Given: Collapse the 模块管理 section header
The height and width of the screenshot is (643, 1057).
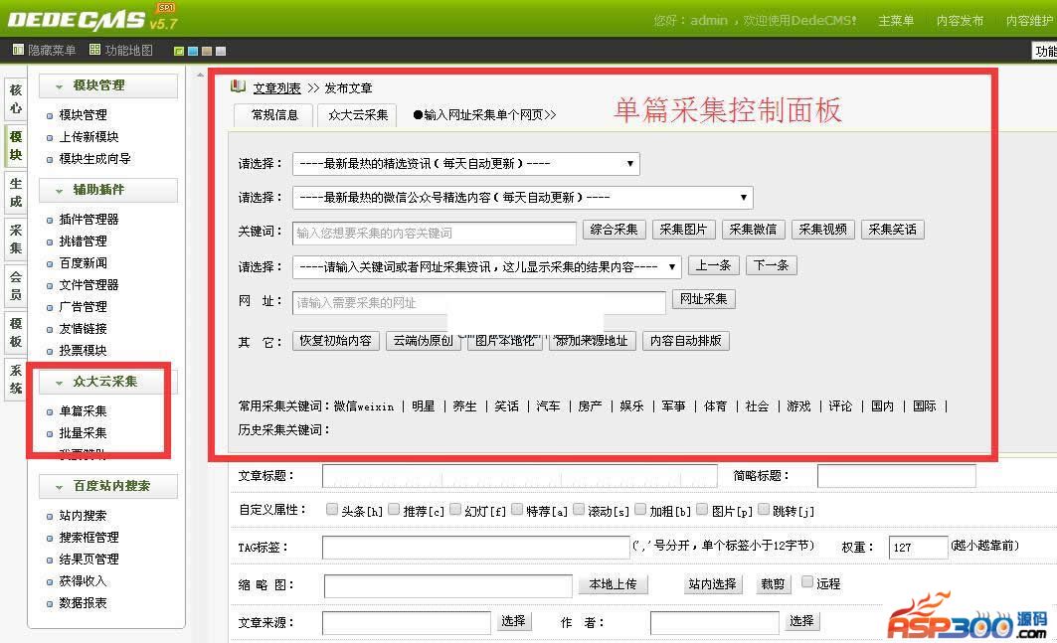Looking at the screenshot, I should 108,85.
